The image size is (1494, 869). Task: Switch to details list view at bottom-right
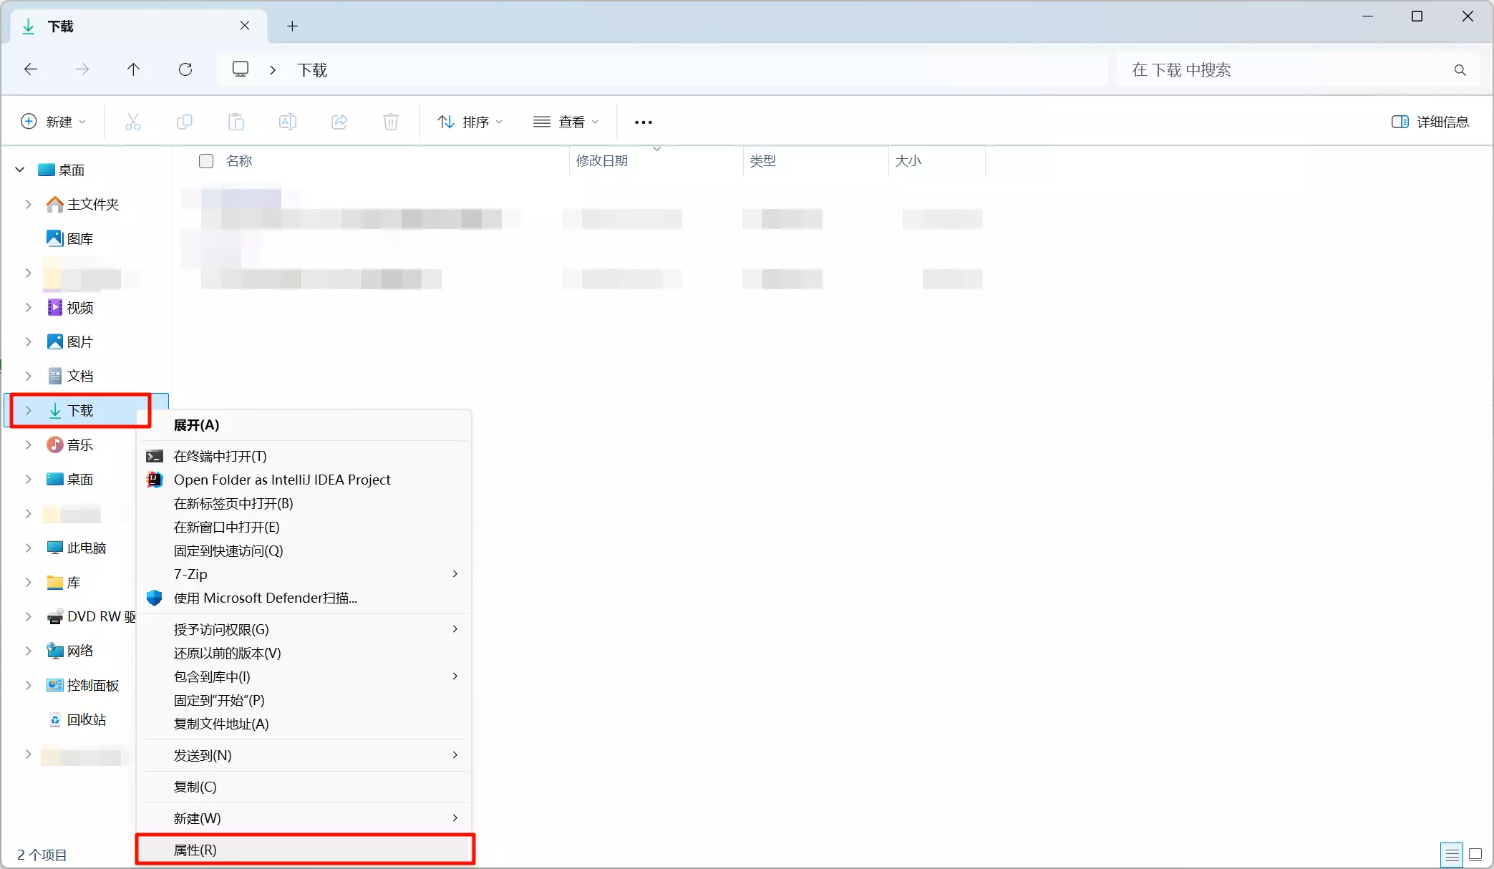pos(1451,854)
